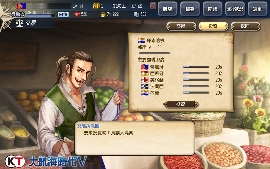Click the 返回 return button
This screenshot has height=169, width=270.
coord(246,26)
